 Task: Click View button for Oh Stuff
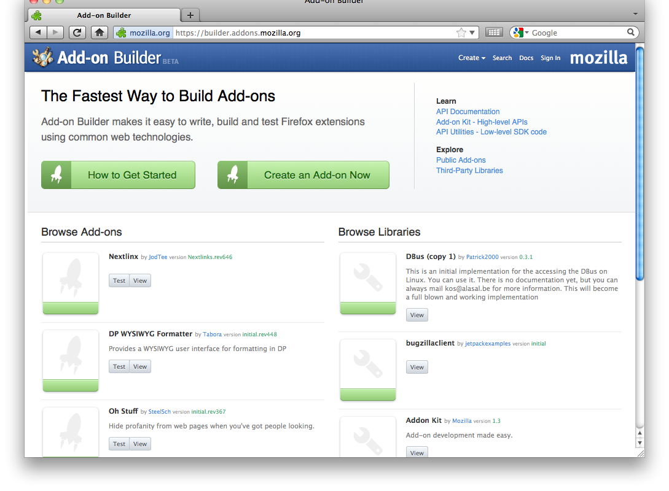click(x=140, y=444)
